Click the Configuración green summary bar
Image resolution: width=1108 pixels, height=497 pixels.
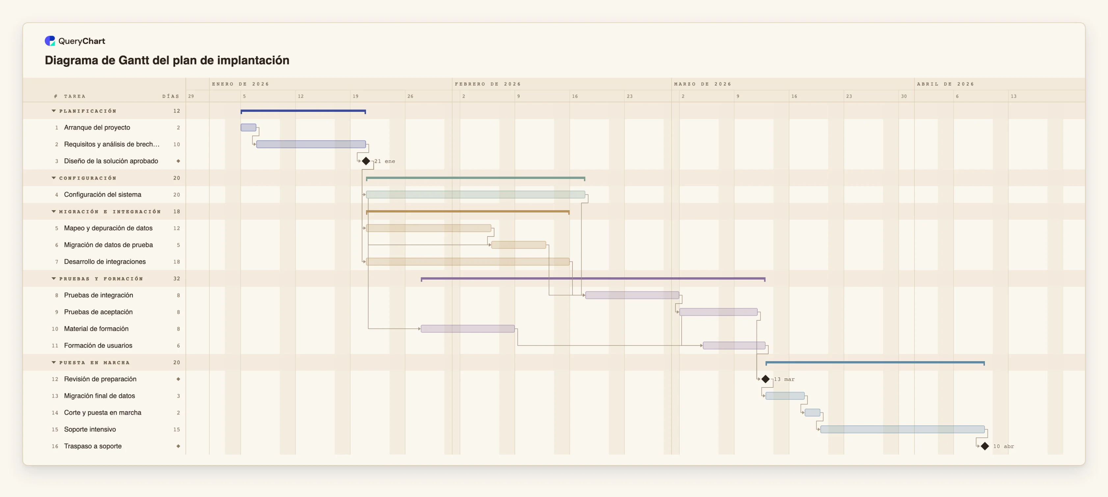click(x=475, y=178)
